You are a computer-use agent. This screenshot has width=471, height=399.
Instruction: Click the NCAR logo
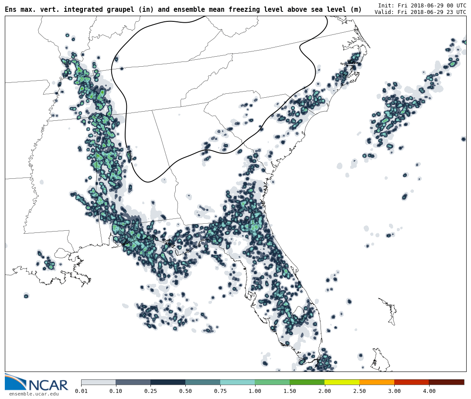(x=37, y=383)
